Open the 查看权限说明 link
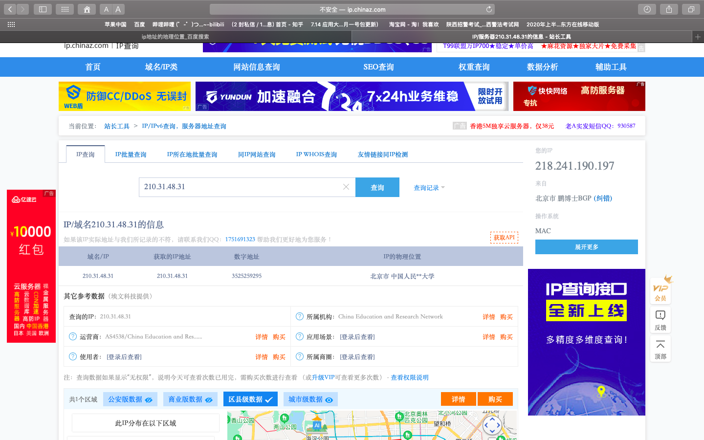 point(410,377)
